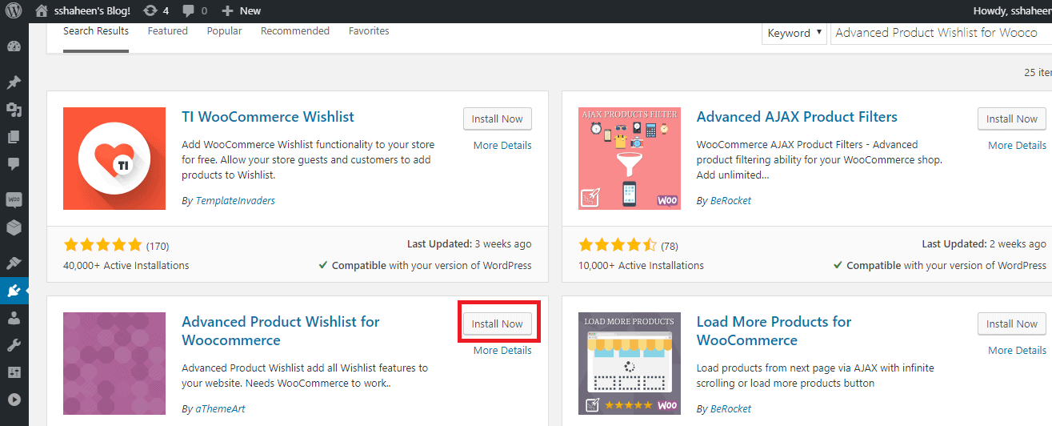Open Products box sidebar icon
This screenshot has height=426, width=1052.
[14, 227]
